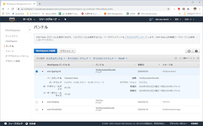Open the help question mark button
The height and width of the screenshot is (126, 203).
point(196,51)
